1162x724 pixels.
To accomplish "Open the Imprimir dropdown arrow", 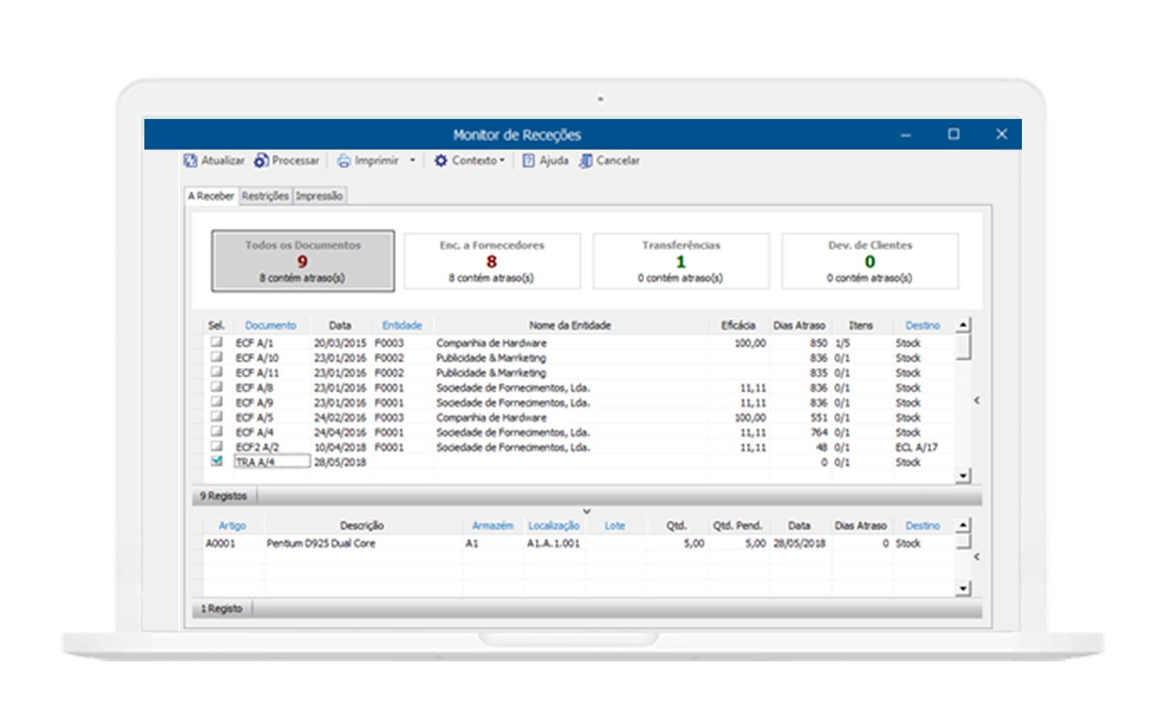I will point(413,160).
